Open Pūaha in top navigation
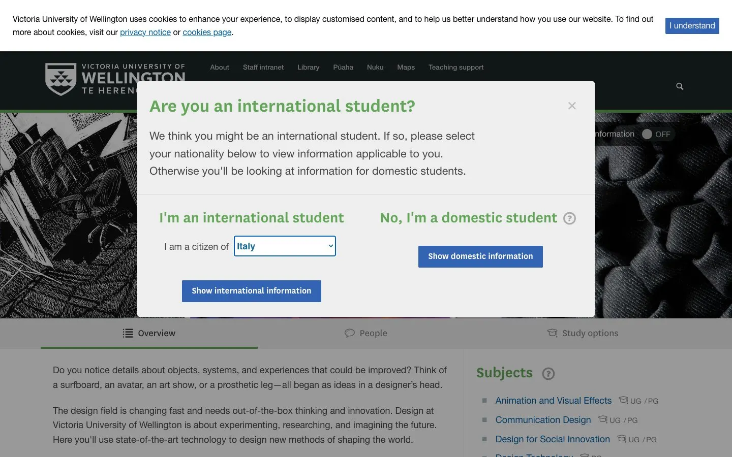732x457 pixels. 343,67
